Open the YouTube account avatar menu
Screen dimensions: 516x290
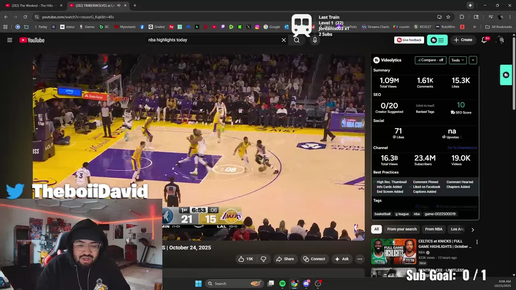(500, 40)
